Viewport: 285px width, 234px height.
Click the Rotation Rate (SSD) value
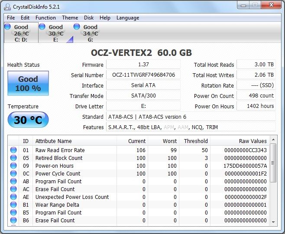point(256,85)
